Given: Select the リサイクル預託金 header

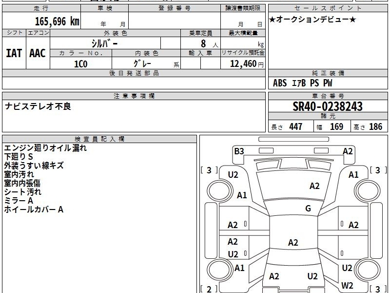Looking at the screenshot, I should point(243,53).
